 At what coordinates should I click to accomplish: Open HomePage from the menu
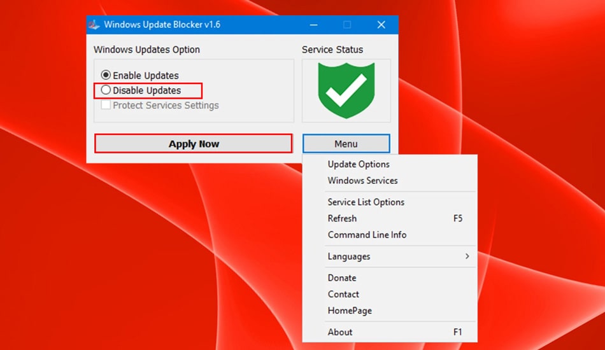point(390,311)
